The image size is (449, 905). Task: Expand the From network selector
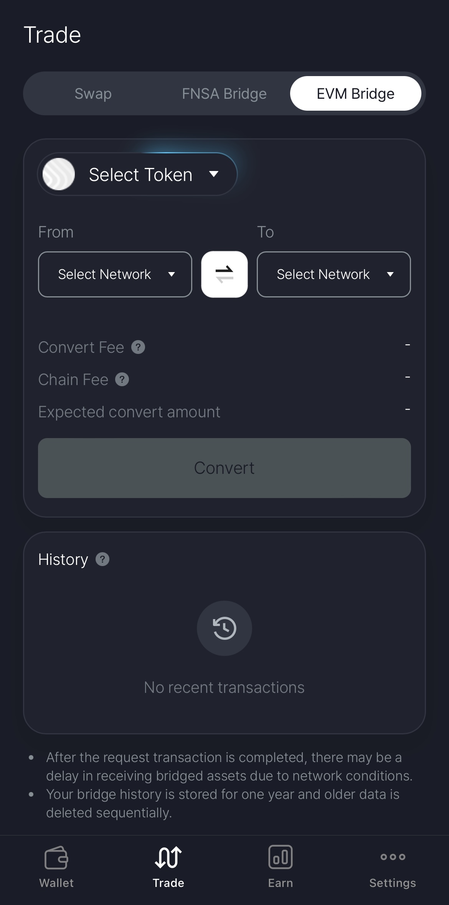pos(115,274)
